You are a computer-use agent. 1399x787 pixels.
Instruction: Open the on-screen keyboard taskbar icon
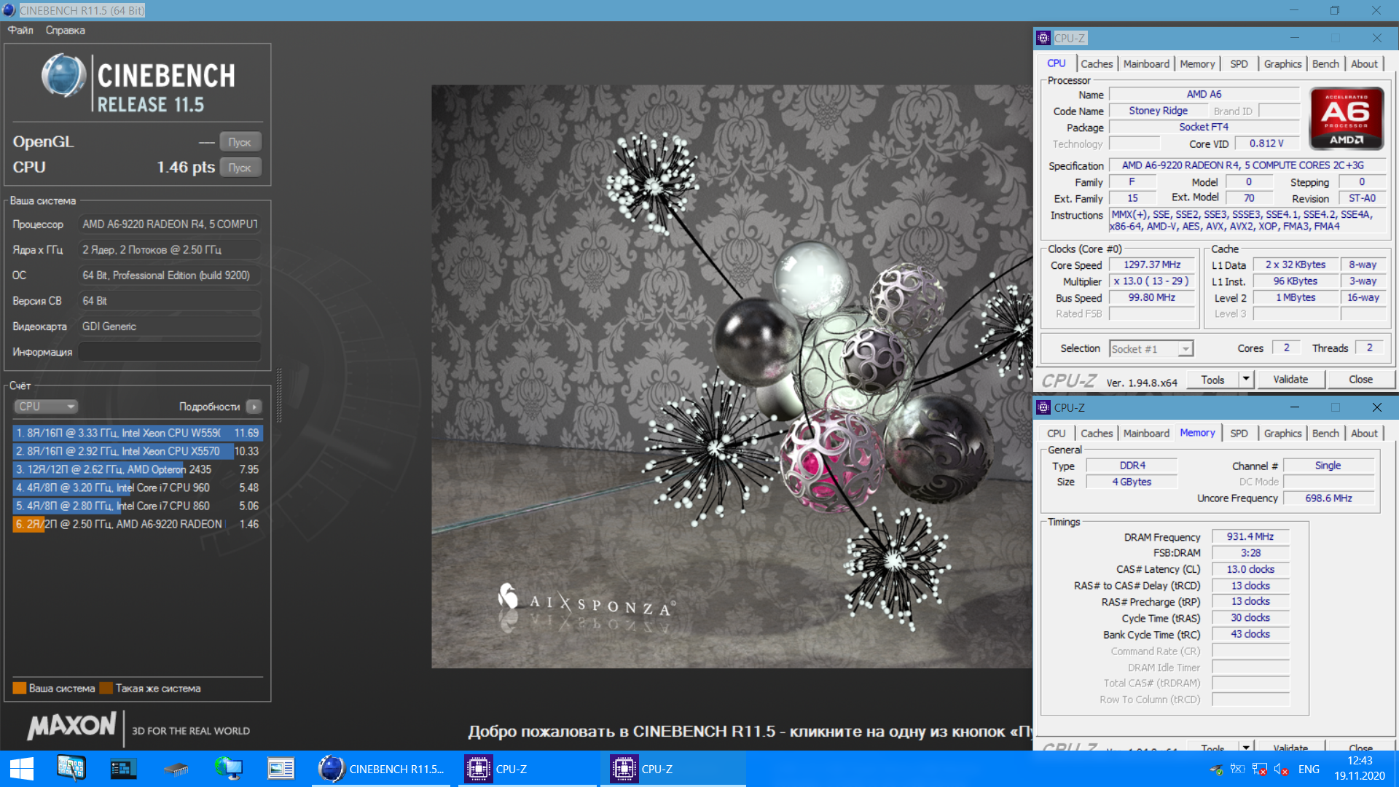point(71,768)
